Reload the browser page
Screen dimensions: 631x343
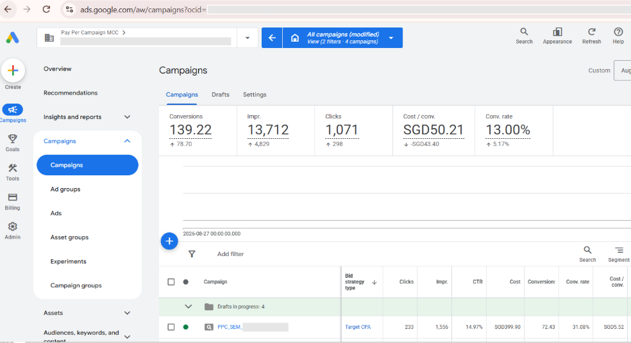pos(46,9)
